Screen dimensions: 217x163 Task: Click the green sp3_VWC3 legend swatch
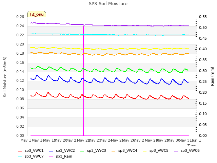82,151
